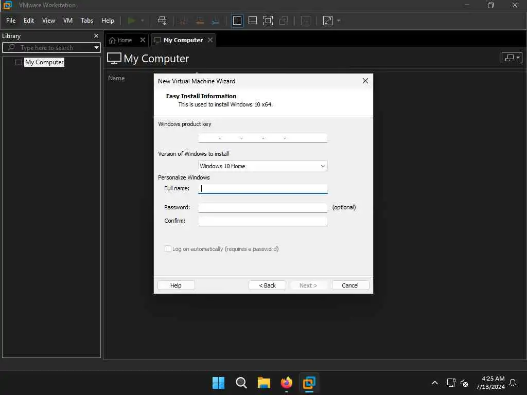Show hidden system tray icons

coord(434,383)
